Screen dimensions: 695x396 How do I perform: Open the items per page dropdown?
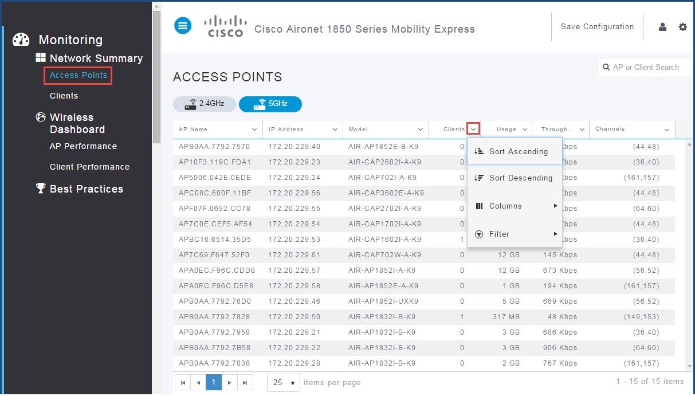tap(284, 382)
